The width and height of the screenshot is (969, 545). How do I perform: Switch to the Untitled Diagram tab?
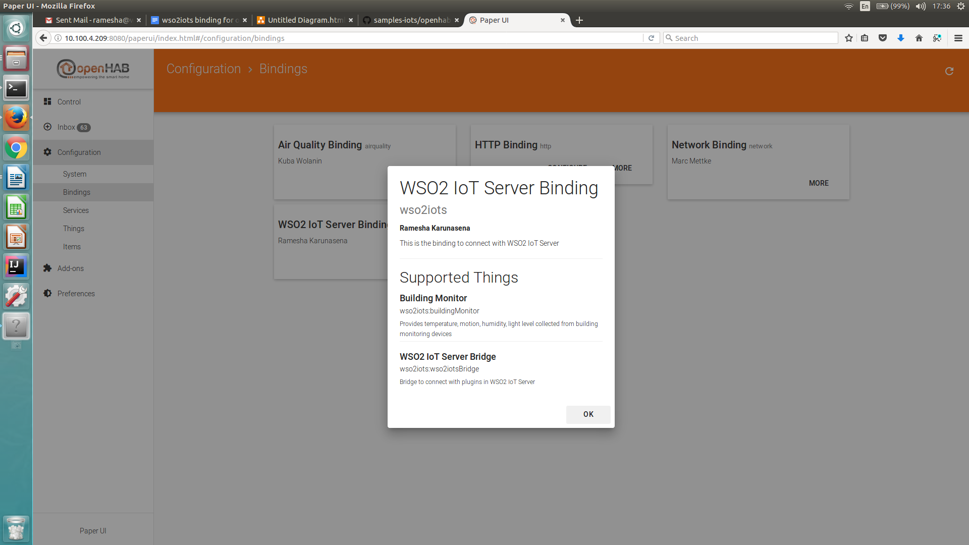click(300, 20)
